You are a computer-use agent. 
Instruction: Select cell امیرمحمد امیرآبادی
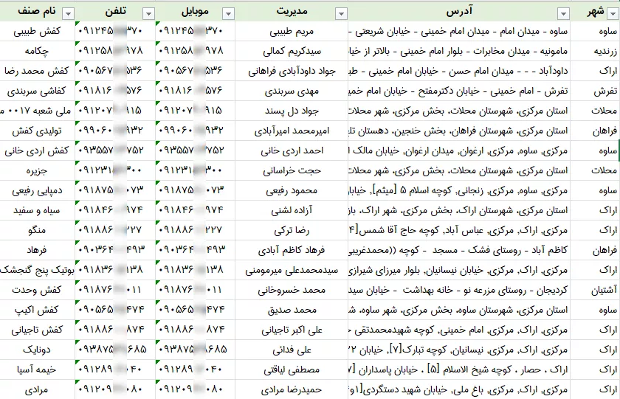(x=292, y=131)
